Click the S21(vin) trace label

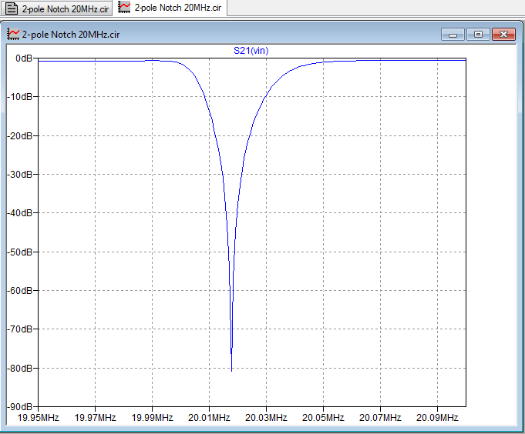pos(251,51)
